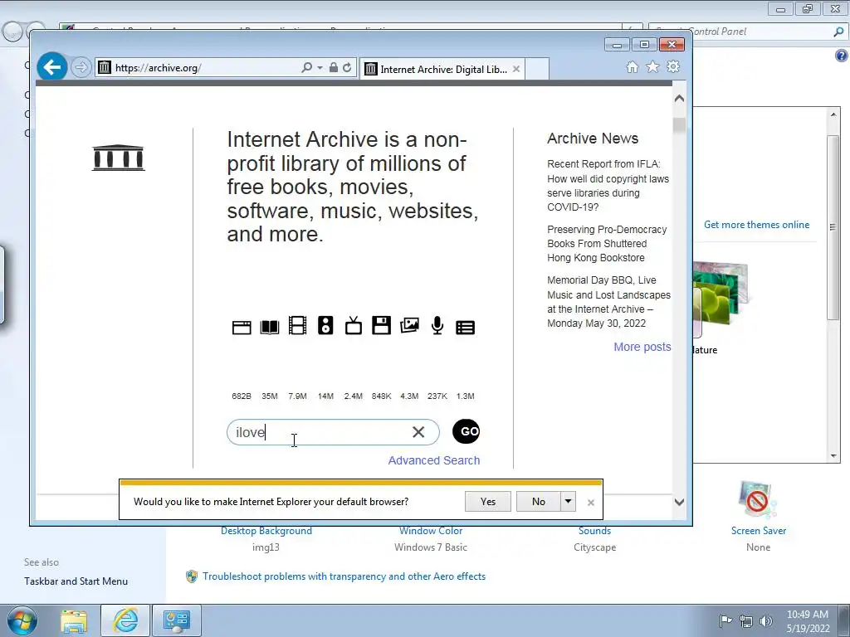This screenshot has width=850, height=637.
Task: Click the browser page scroll up arrow
Action: pos(679,99)
